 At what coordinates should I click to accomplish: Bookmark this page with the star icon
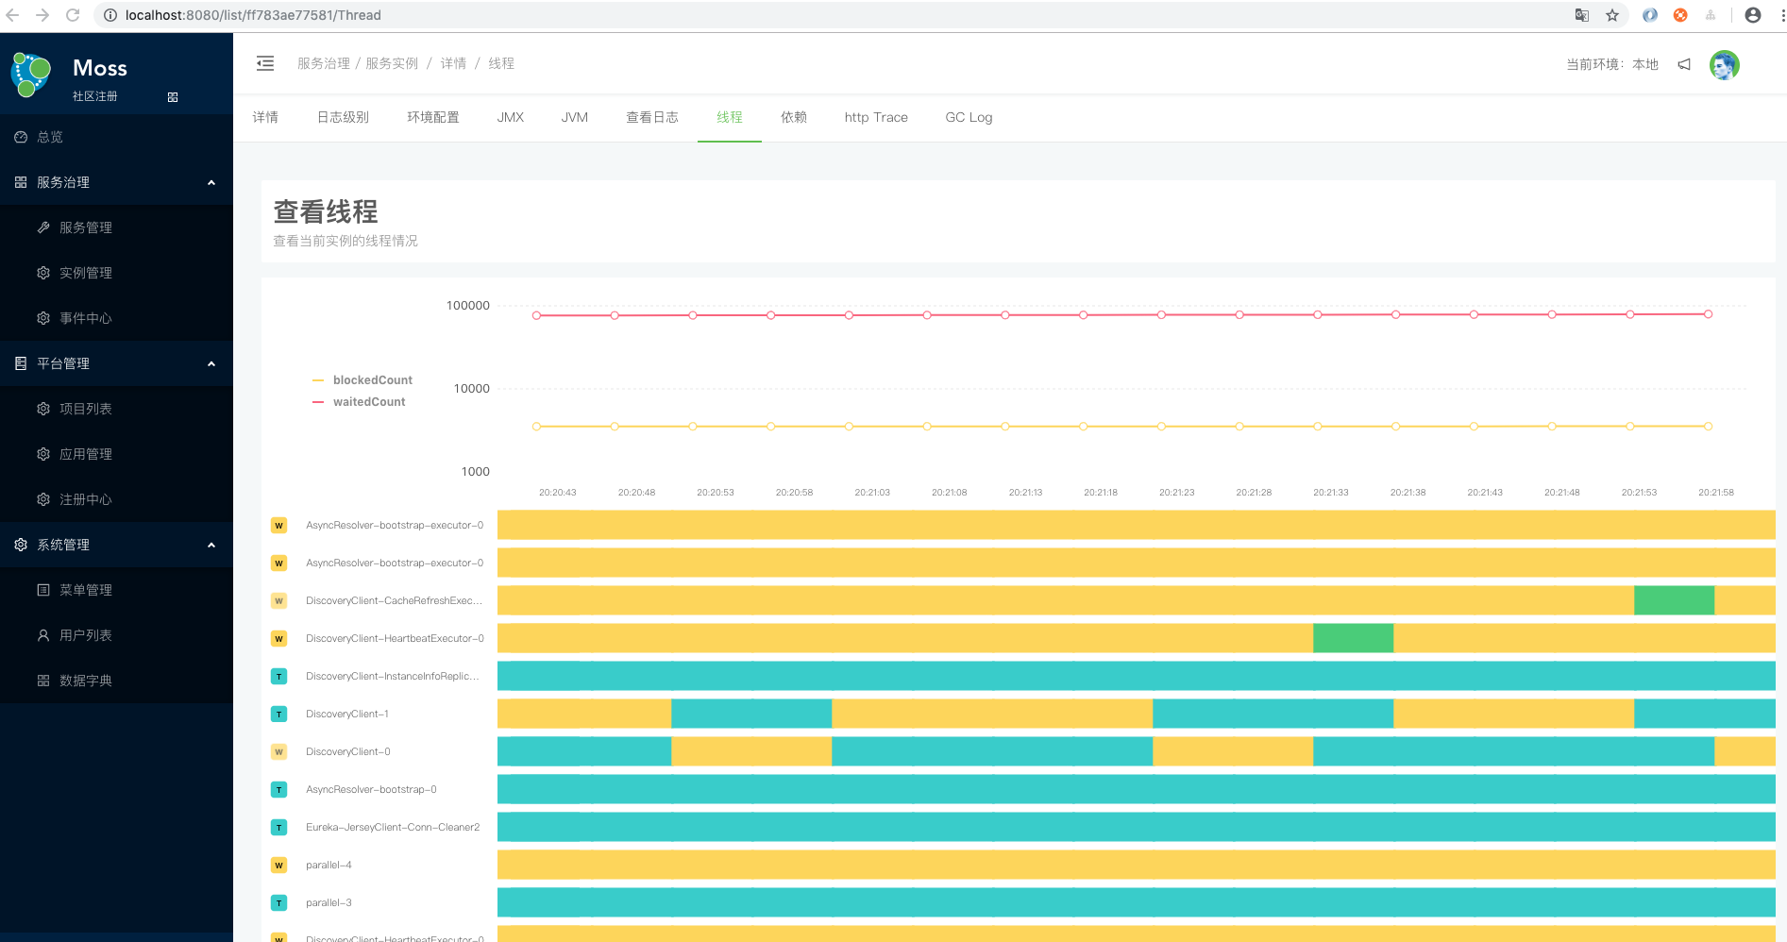point(1612,15)
